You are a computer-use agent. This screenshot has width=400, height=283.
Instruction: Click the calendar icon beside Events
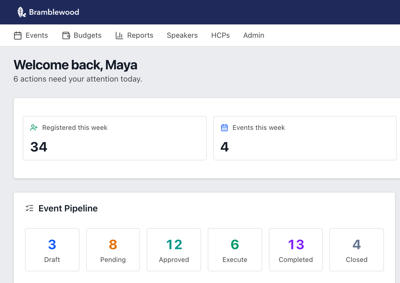[x=18, y=36]
